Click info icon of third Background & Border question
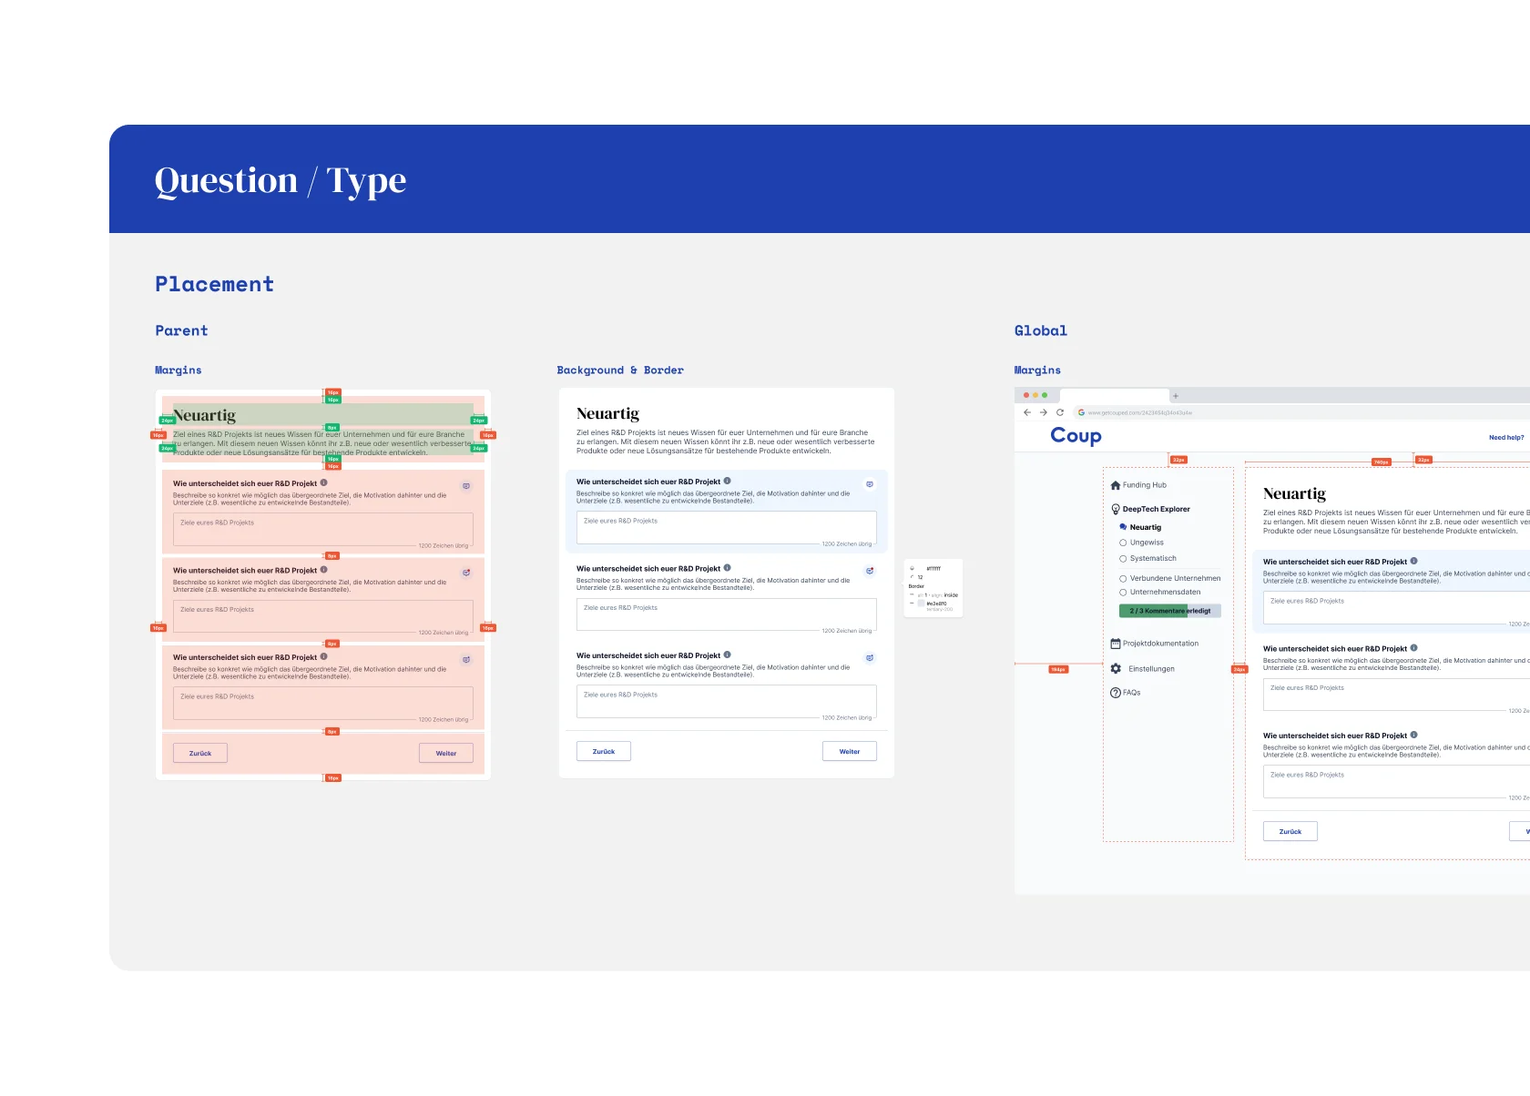Viewport: 1530px width, 1096px height. 728,655
